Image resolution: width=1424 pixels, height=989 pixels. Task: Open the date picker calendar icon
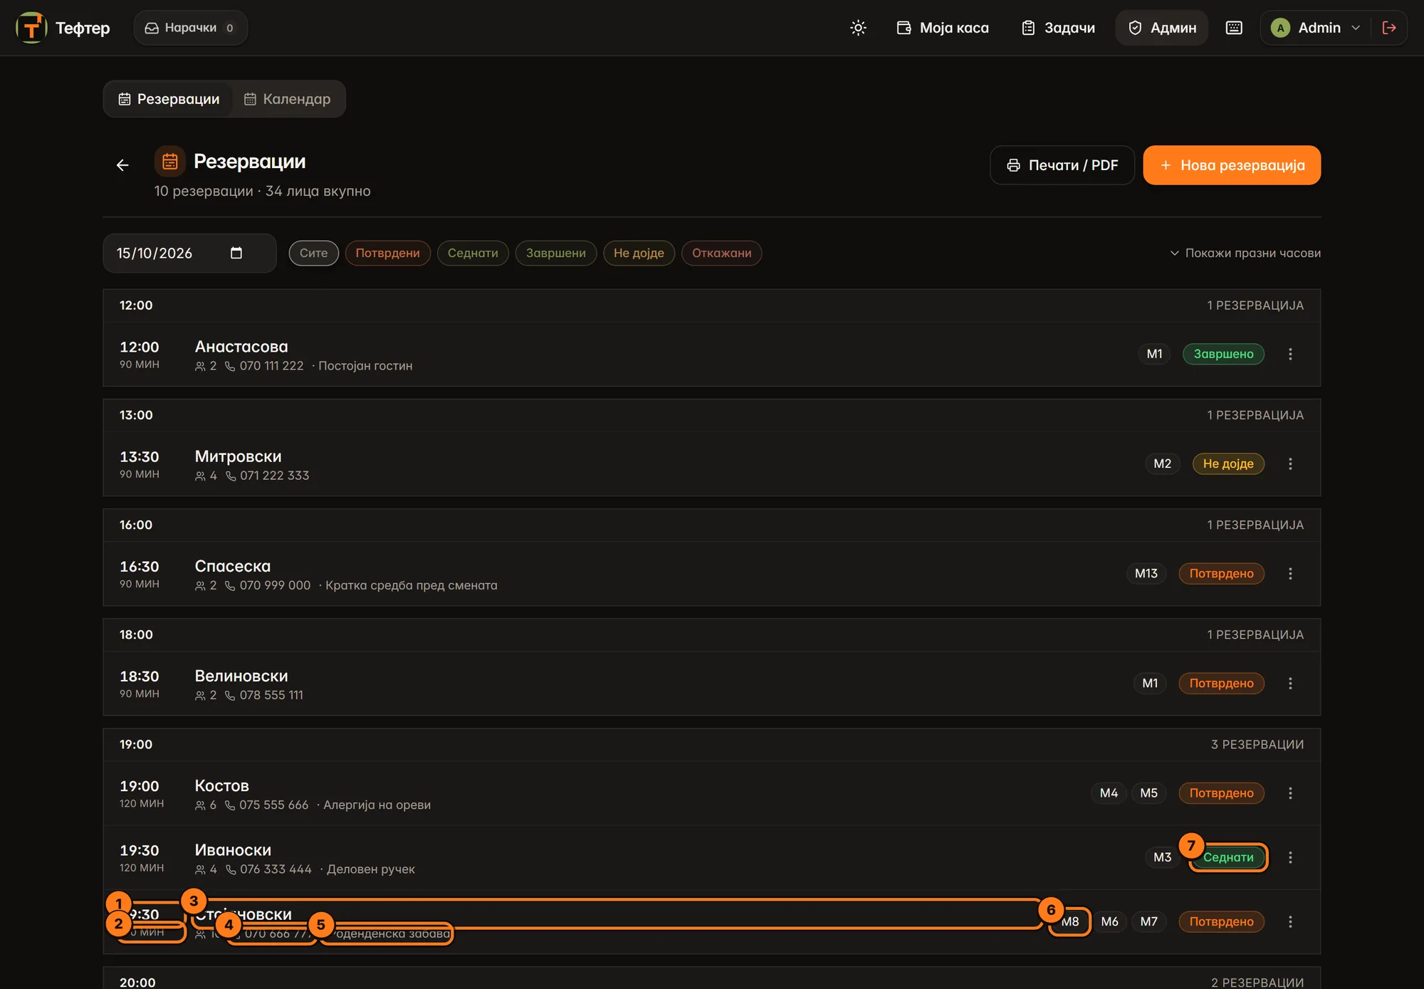tap(236, 253)
